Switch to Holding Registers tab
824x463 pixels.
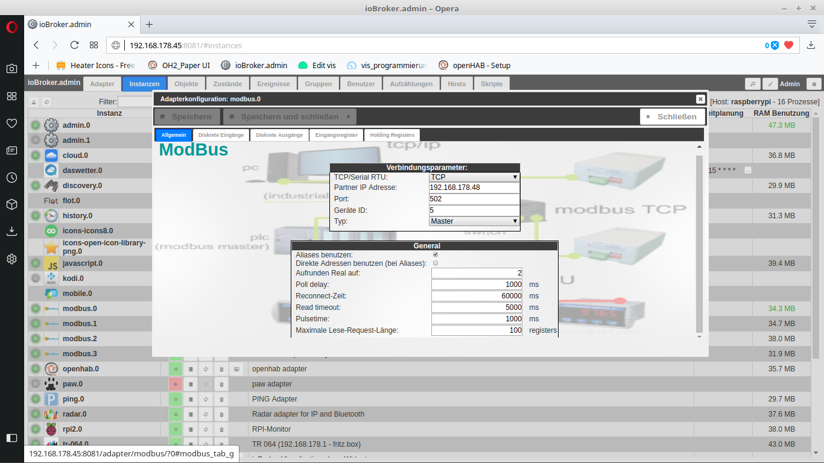tap(392, 135)
